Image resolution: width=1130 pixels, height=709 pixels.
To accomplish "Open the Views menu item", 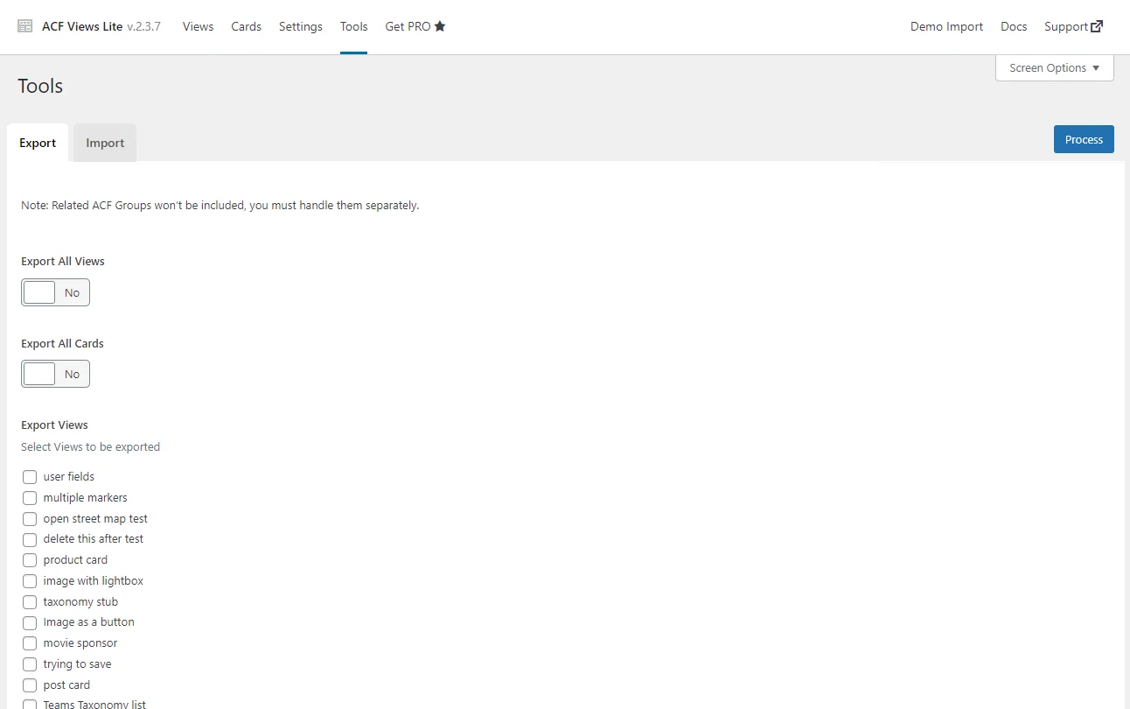I will coord(198,26).
